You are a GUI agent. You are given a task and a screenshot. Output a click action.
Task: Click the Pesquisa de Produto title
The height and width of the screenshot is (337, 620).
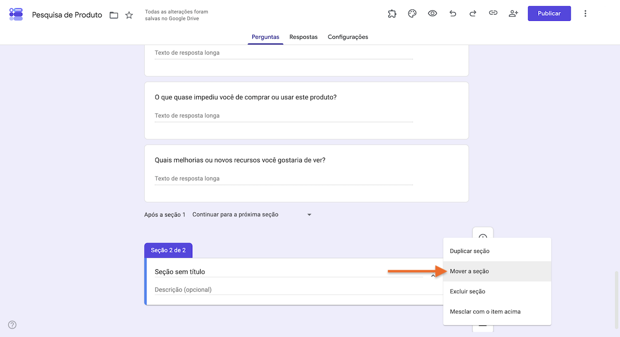click(67, 15)
